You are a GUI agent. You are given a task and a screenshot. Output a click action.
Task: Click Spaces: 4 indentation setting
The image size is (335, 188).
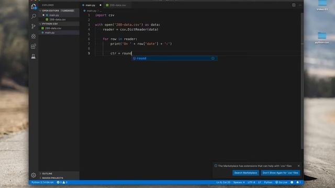tap(239, 182)
